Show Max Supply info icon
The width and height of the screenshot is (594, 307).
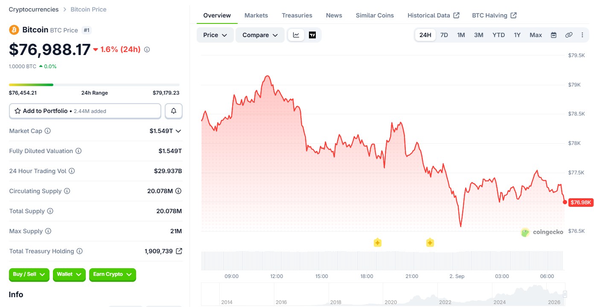point(48,231)
